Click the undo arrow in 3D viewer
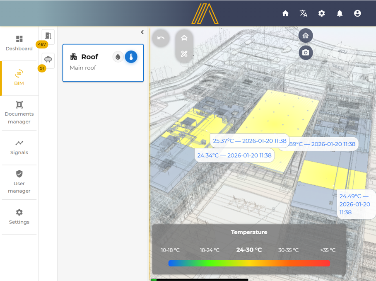Screen dimensions: 376x281 (161, 38)
